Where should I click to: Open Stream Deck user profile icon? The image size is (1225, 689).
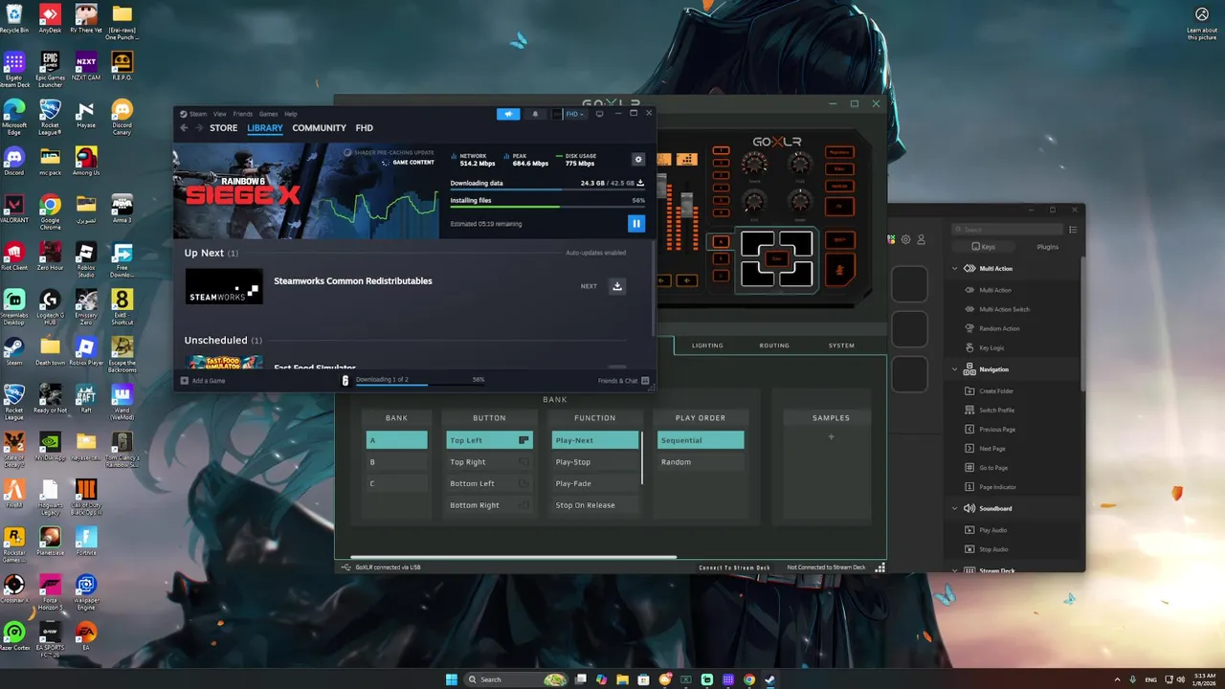(921, 239)
